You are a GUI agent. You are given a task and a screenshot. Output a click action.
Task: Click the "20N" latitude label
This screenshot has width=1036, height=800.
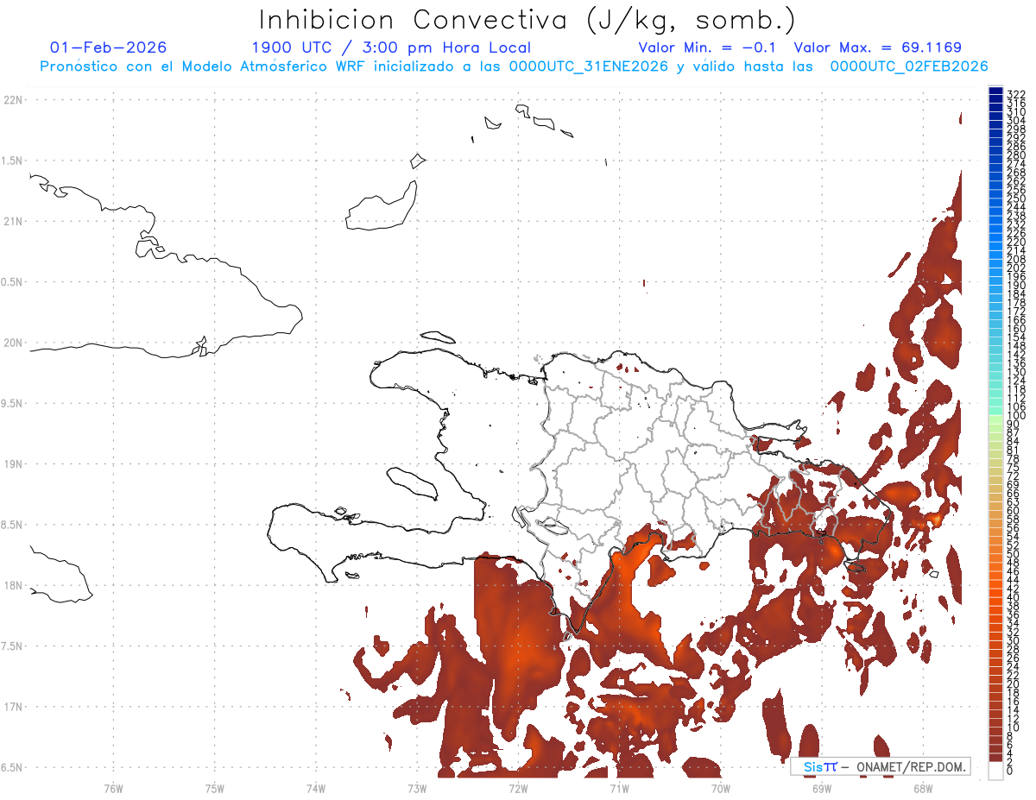[12, 343]
